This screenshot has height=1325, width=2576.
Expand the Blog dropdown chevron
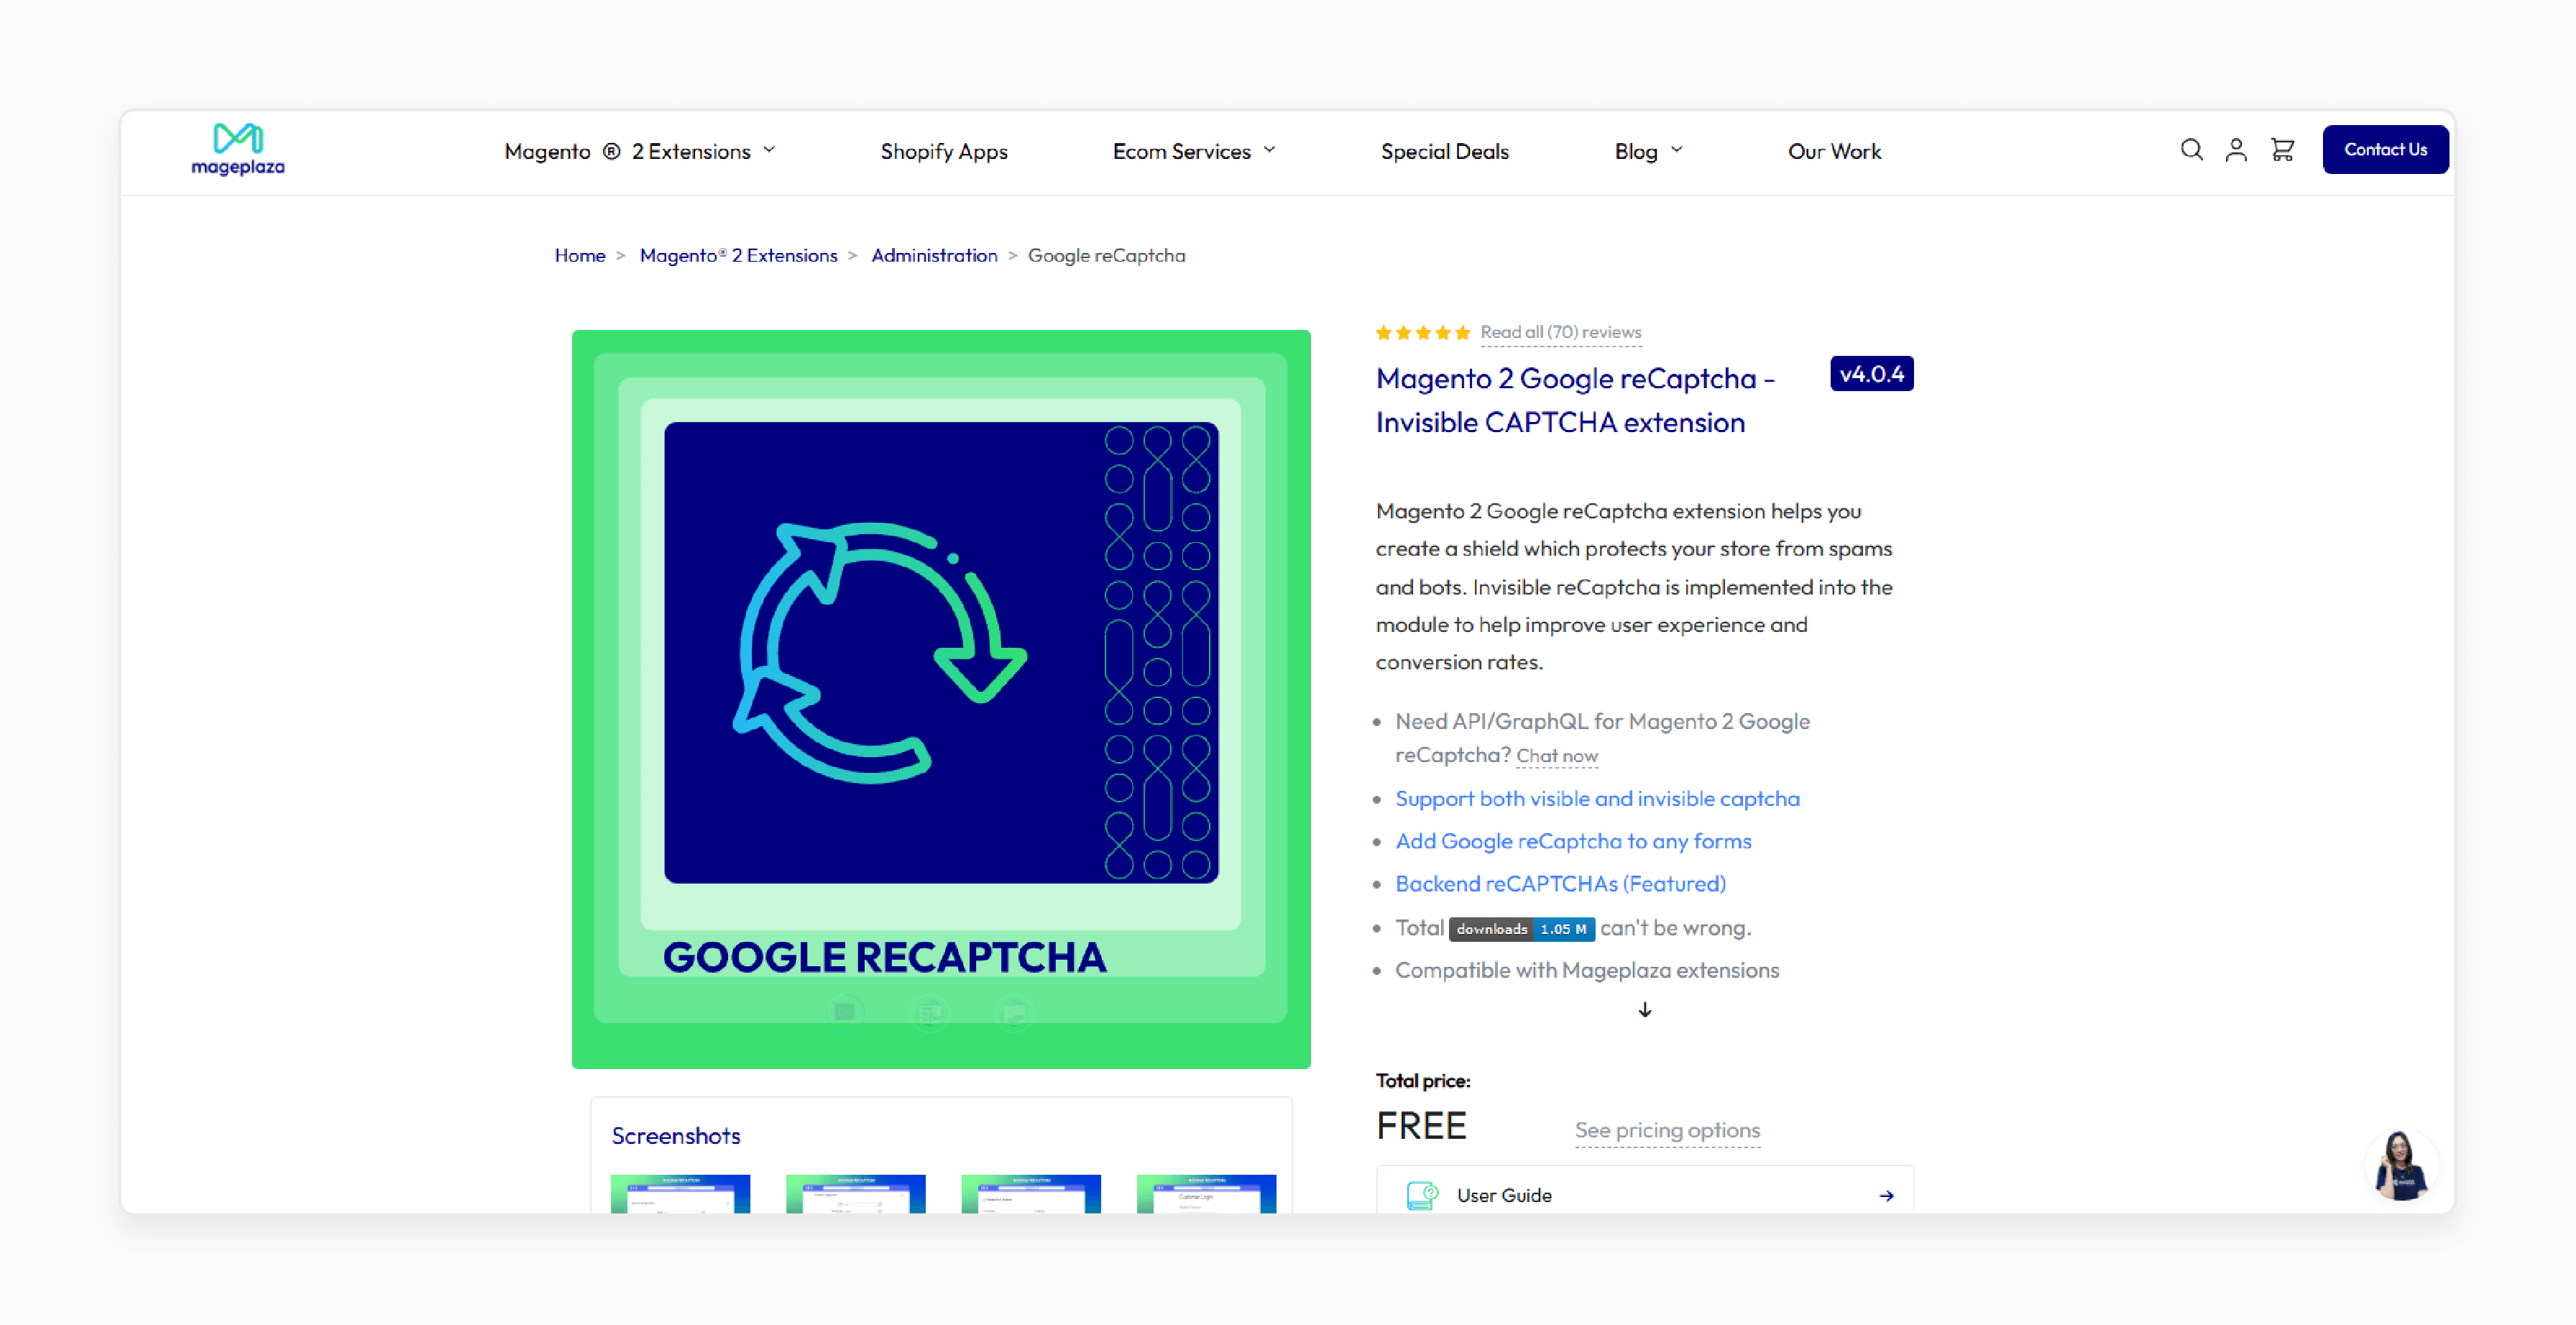pyautogui.click(x=1677, y=150)
